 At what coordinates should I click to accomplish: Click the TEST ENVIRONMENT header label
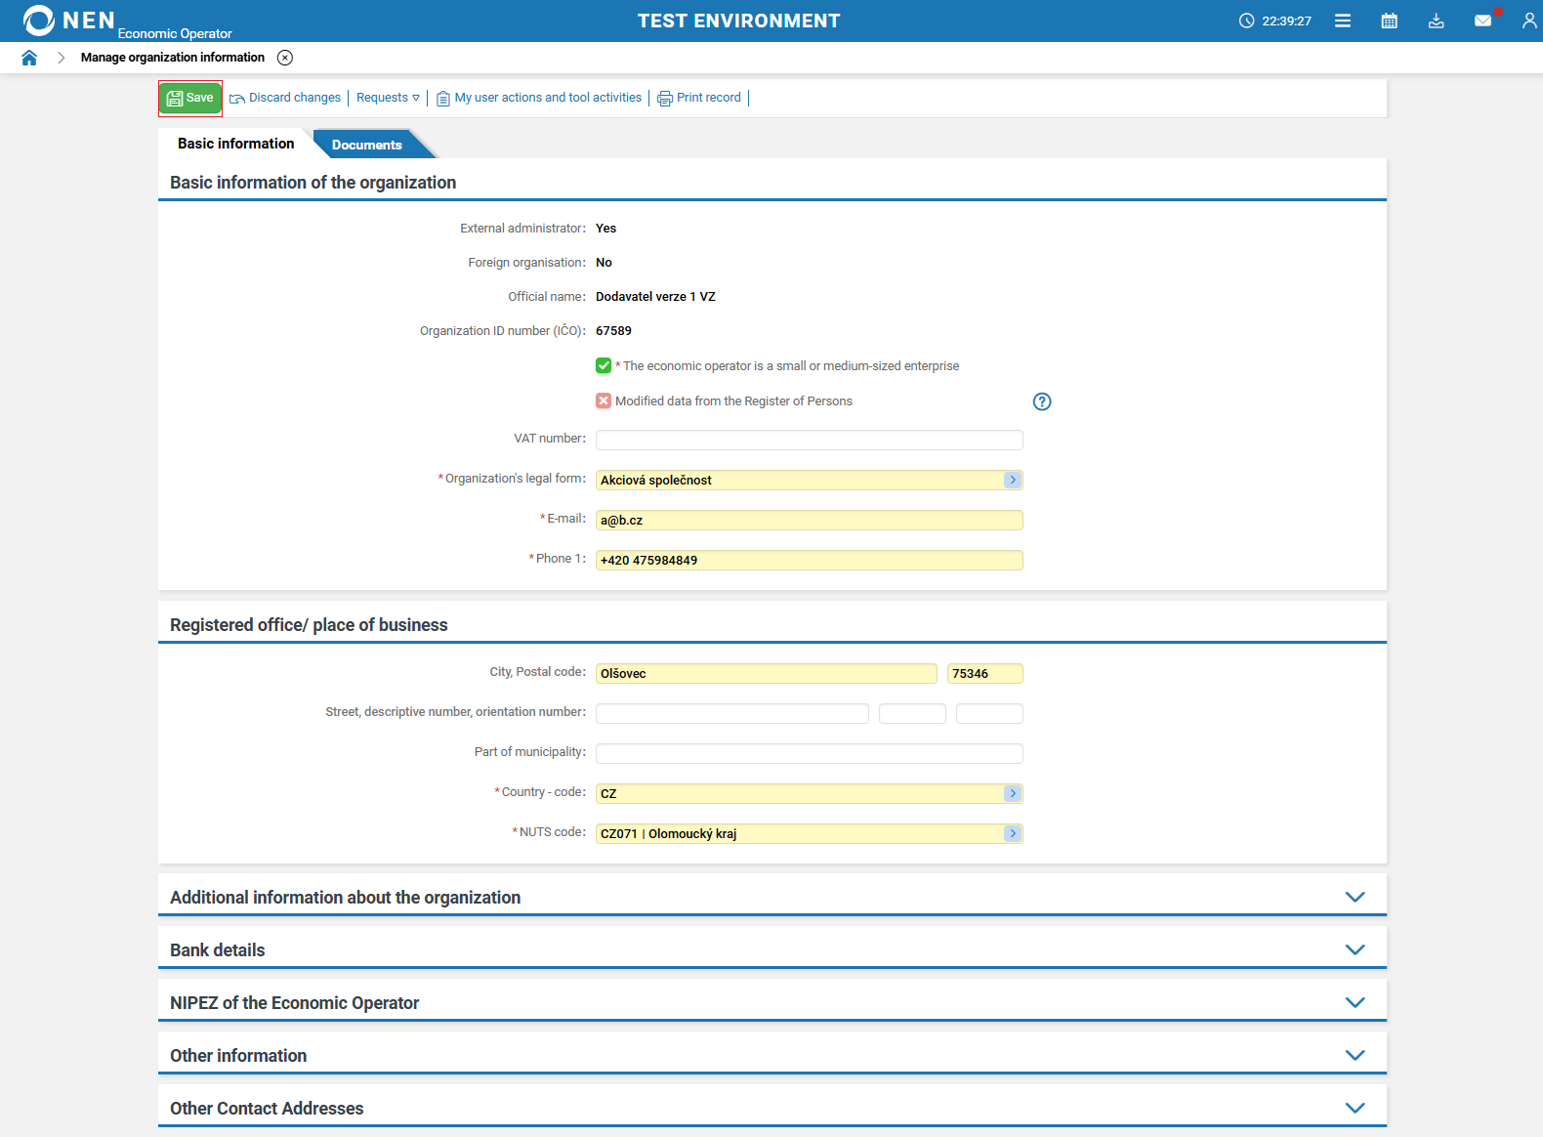738,21
